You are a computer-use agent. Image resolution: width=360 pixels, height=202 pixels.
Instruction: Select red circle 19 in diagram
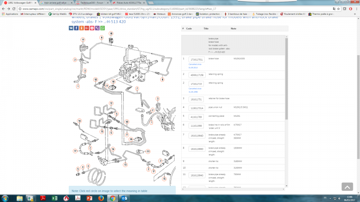[83, 40]
